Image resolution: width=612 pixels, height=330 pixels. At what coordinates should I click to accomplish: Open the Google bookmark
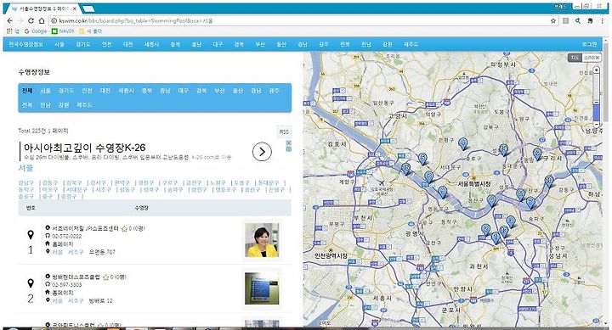[x=36, y=31]
